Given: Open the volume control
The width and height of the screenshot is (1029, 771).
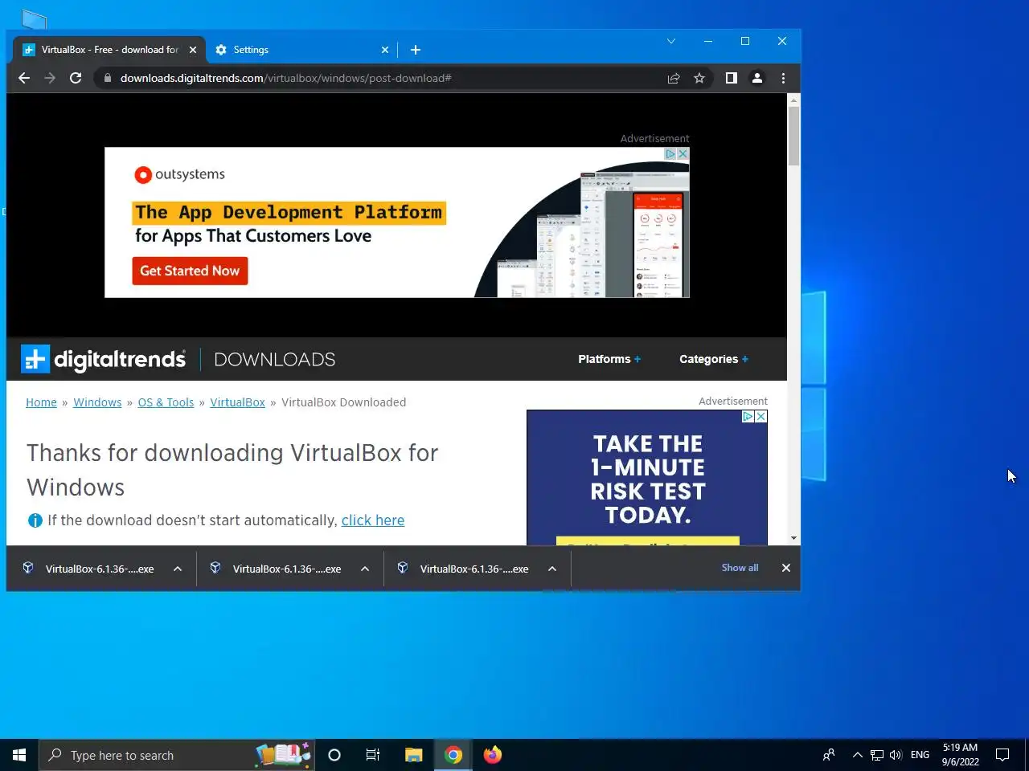Looking at the screenshot, I should pos(896,755).
